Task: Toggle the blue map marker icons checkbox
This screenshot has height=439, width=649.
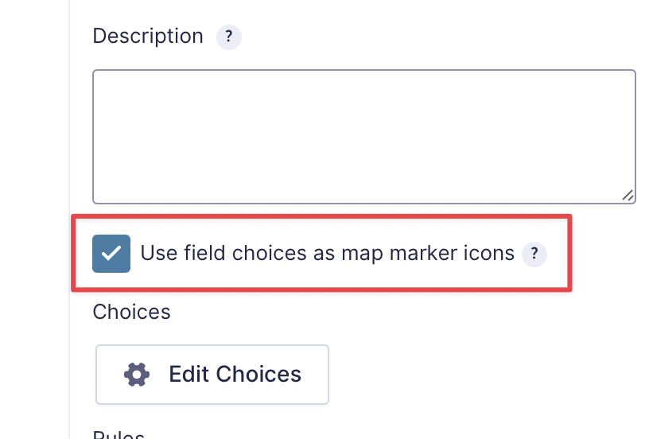Action: coord(111,254)
